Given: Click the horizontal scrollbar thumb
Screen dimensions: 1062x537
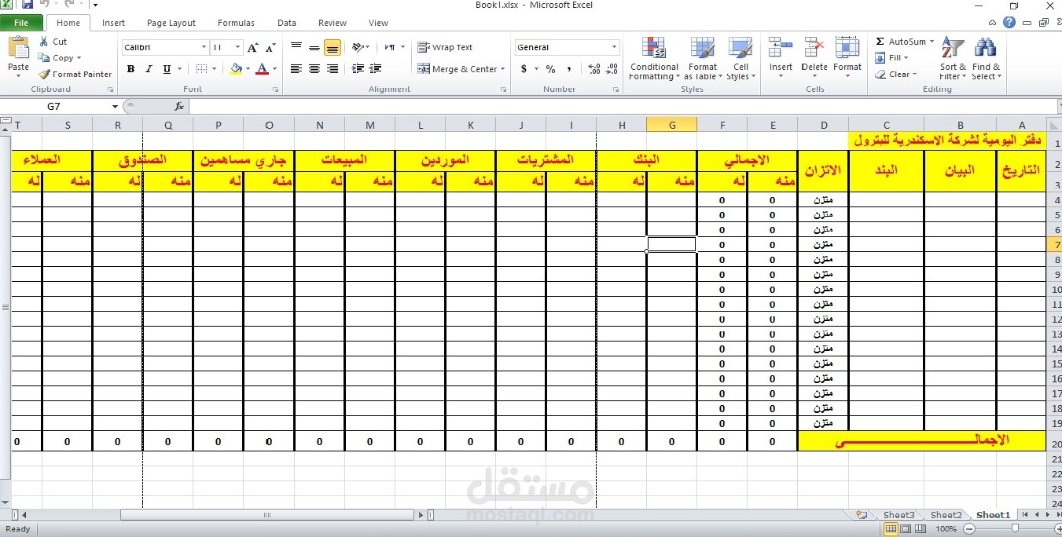Looking at the screenshot, I should [x=267, y=515].
